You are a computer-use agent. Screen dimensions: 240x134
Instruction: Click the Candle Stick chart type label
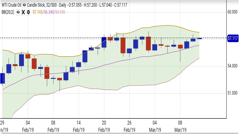click(x=36, y=5)
